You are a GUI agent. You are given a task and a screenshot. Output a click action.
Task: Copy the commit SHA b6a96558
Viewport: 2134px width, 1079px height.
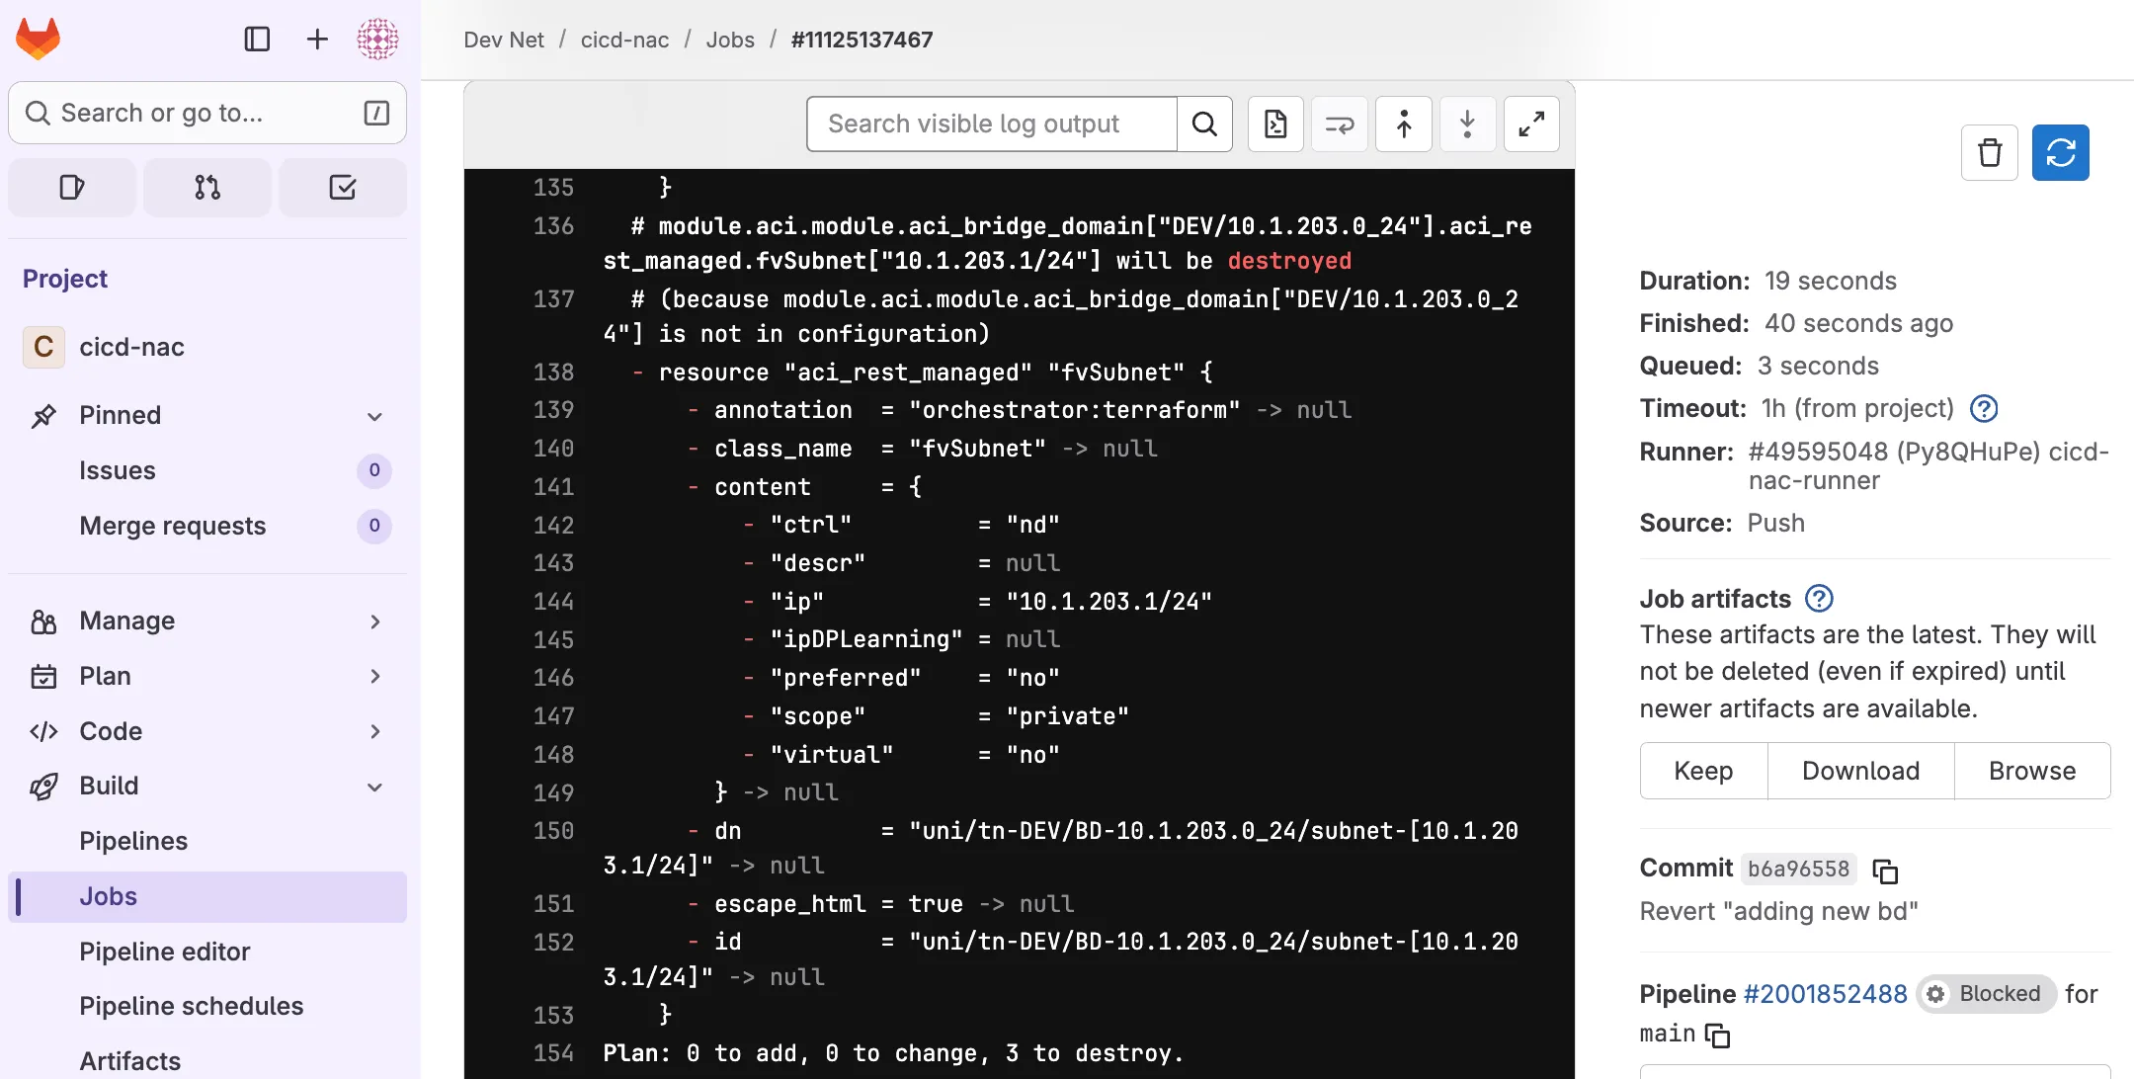pyautogui.click(x=1885, y=871)
